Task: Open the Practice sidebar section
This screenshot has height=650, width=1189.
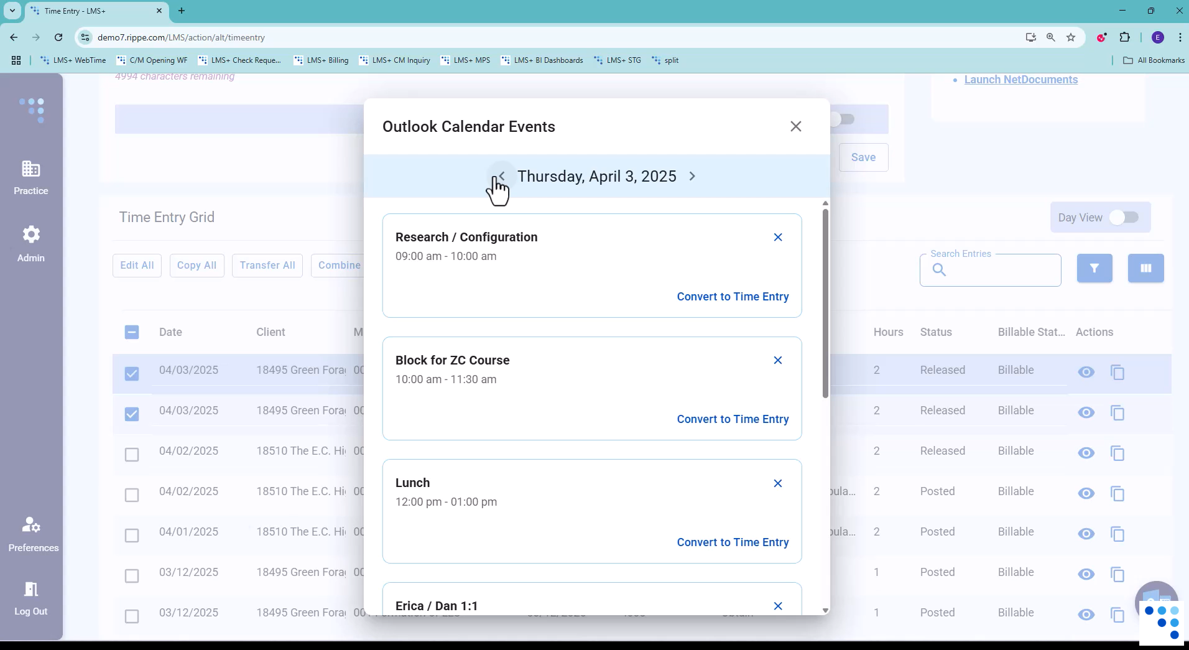Action: coord(31,178)
